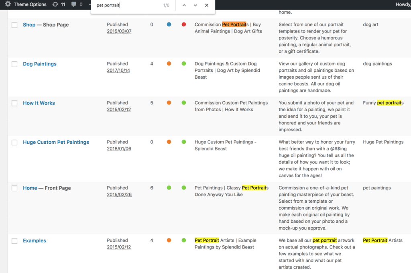Image resolution: width=411 pixels, height=273 pixels.
Task: Open Huge Custom Pet Paintings link
Action: coord(56,142)
